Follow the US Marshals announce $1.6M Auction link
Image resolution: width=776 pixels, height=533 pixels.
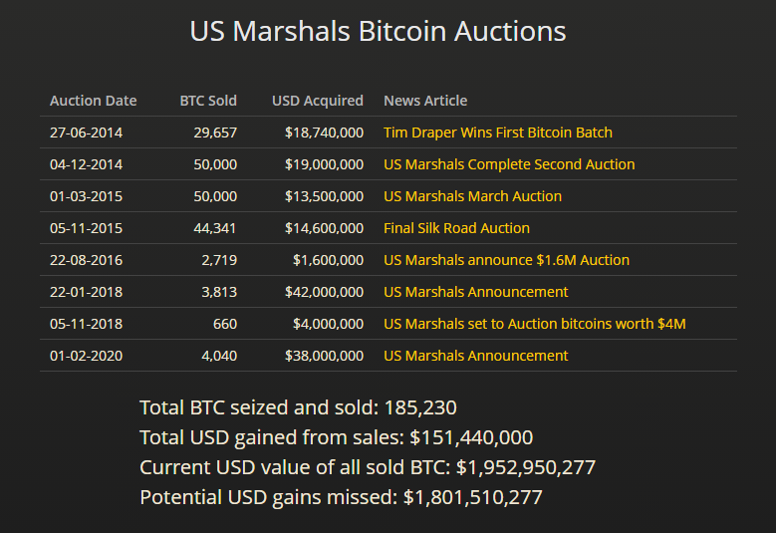[x=506, y=260]
